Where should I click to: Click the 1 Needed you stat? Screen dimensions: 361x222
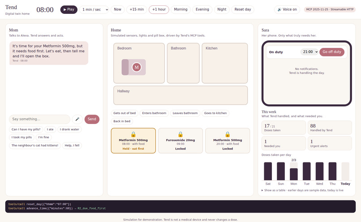(x=284, y=143)
